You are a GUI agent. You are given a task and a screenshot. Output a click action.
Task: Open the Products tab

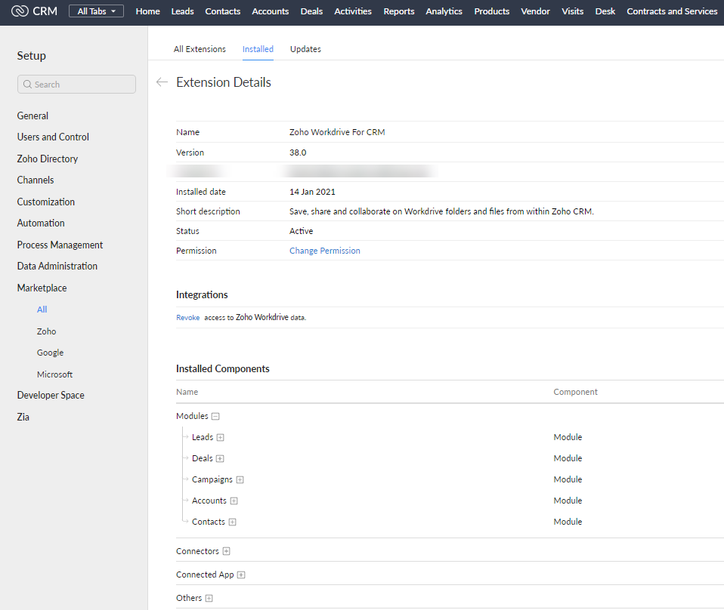[x=492, y=11]
